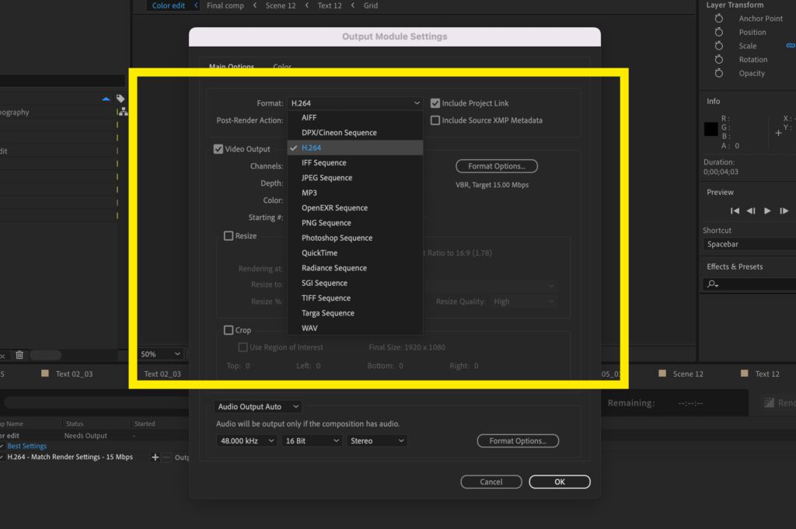Viewport: 796px width, 529px height.
Task: Open the Stereo channels dropdown
Action: [377, 440]
